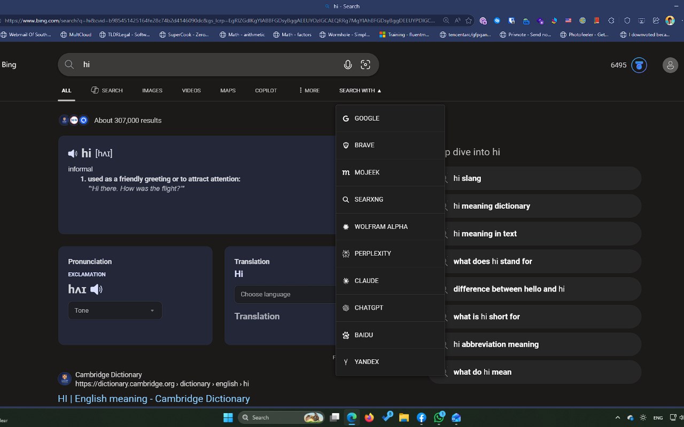Expand the More menu
The height and width of the screenshot is (427, 684).
[x=309, y=91]
